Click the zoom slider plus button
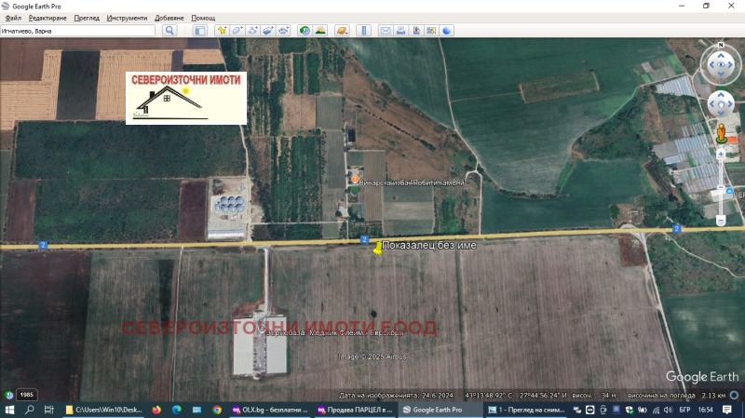745x418 pixels. point(722,152)
